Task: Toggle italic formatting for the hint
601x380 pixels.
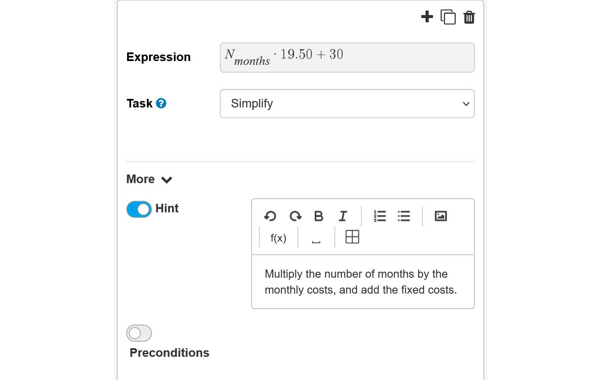Action: (x=343, y=216)
